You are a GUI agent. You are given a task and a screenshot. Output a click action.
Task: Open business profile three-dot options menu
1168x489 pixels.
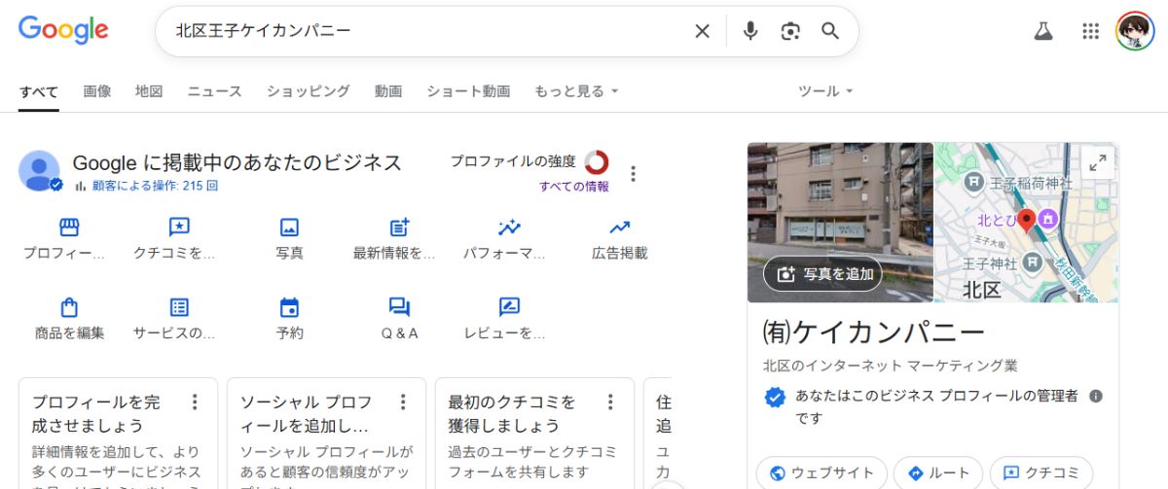point(633,174)
